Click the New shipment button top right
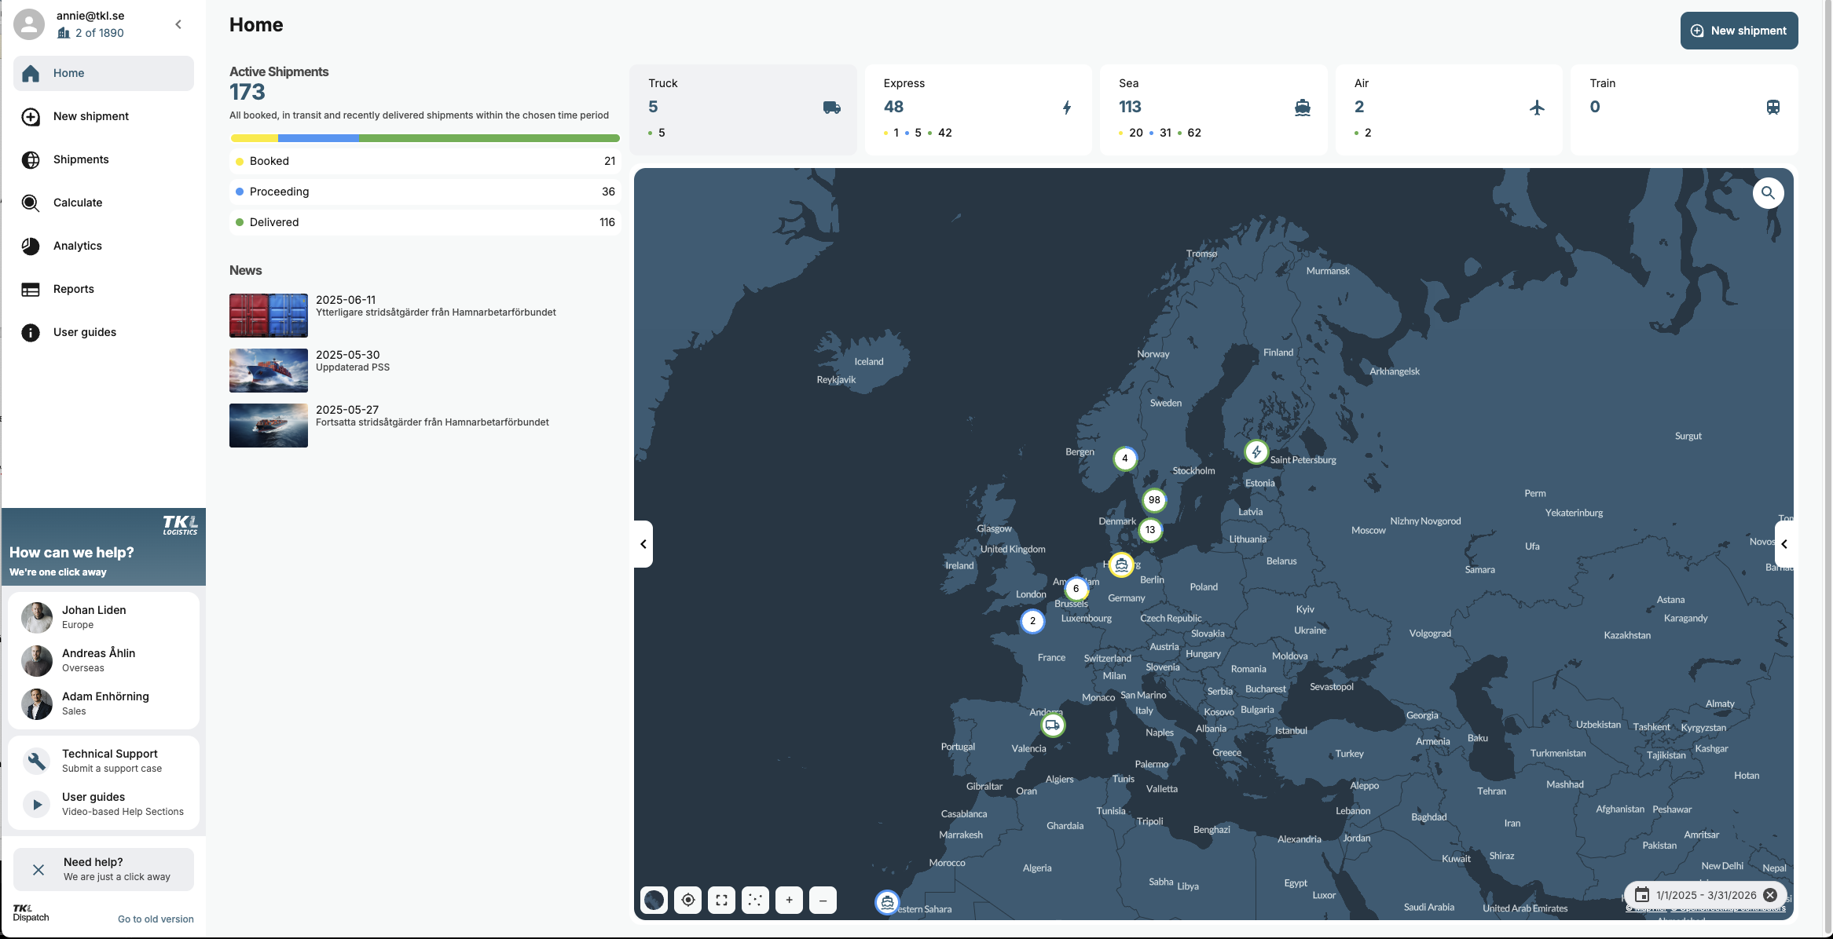1833x939 pixels. pos(1739,31)
